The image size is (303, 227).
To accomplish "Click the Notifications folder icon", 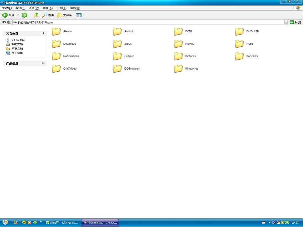I will click(x=56, y=56).
